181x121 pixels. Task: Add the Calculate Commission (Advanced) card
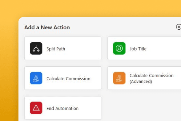[144, 78]
